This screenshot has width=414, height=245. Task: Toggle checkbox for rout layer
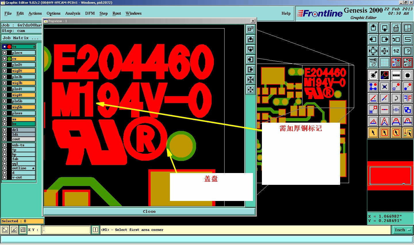tap(5, 139)
